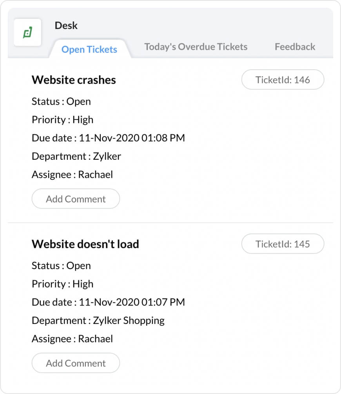Click the TicketId: 145 button
The image size is (341, 394).
(x=283, y=244)
